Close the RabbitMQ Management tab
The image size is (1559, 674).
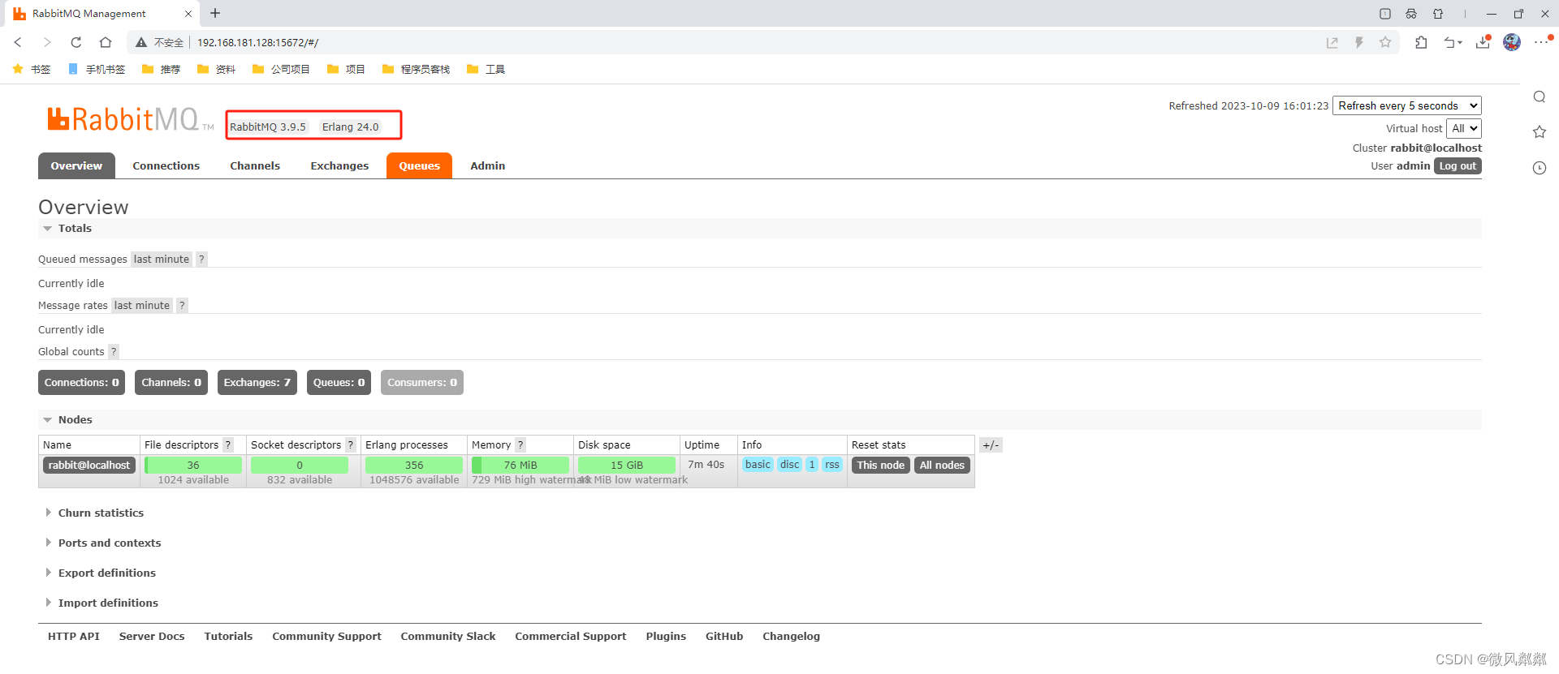[188, 14]
